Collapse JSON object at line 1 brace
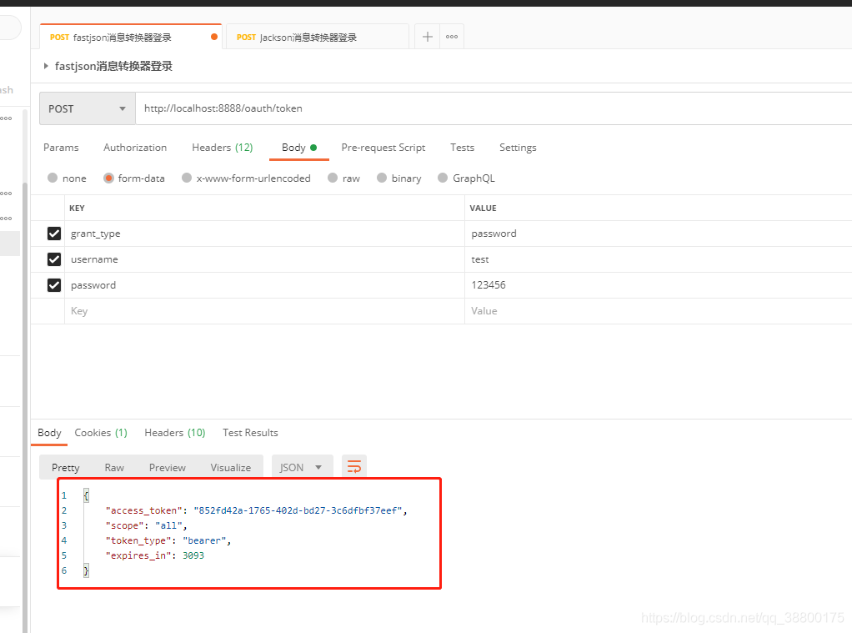 (x=86, y=495)
